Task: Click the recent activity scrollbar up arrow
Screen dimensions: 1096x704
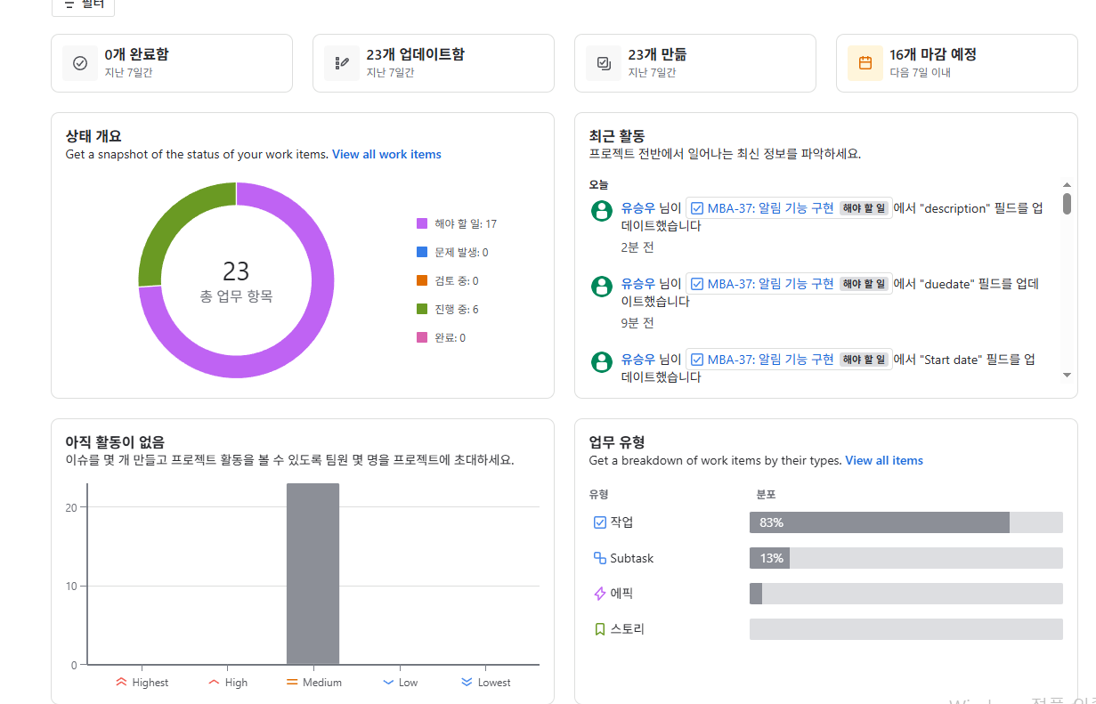Action: click(x=1067, y=185)
